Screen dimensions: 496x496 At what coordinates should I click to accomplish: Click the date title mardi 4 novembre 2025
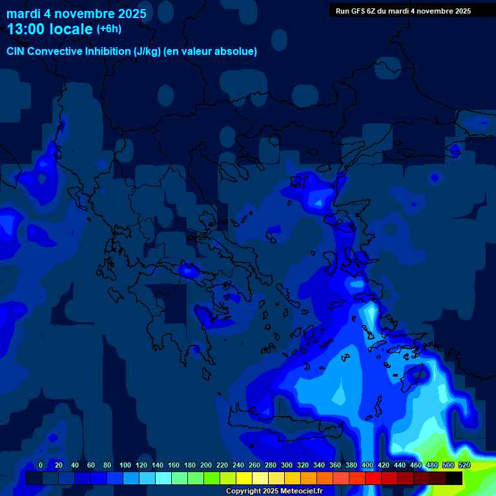[x=76, y=14]
